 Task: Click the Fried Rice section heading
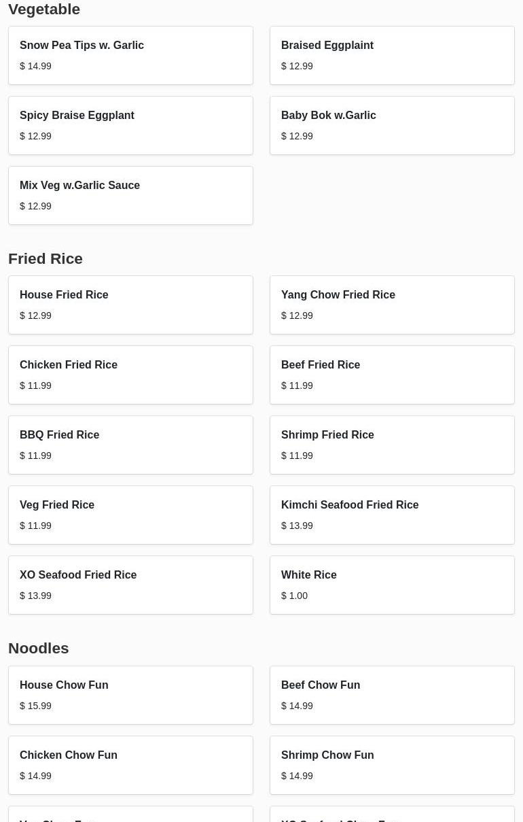(x=46, y=258)
